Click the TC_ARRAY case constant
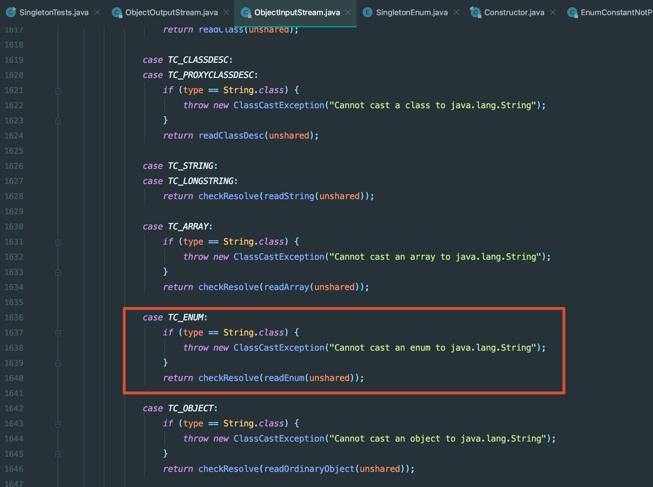Viewport: 653px width, 487px height. click(188, 227)
